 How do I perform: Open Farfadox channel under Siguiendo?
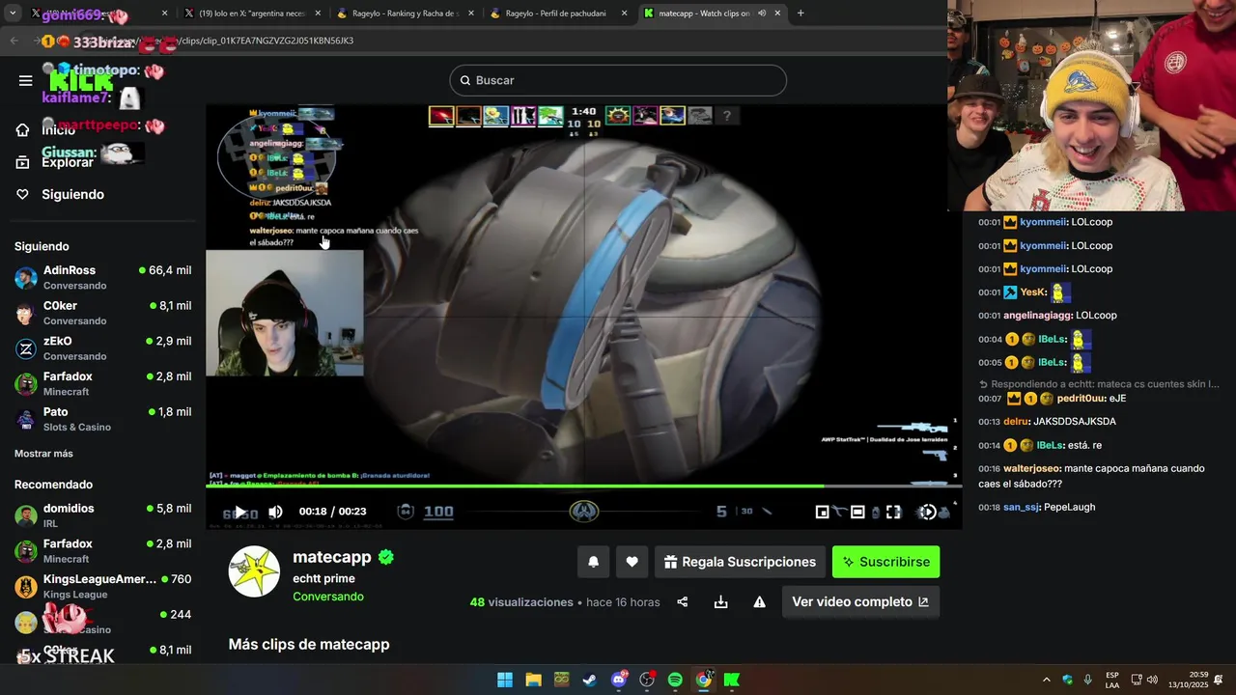[102, 383]
